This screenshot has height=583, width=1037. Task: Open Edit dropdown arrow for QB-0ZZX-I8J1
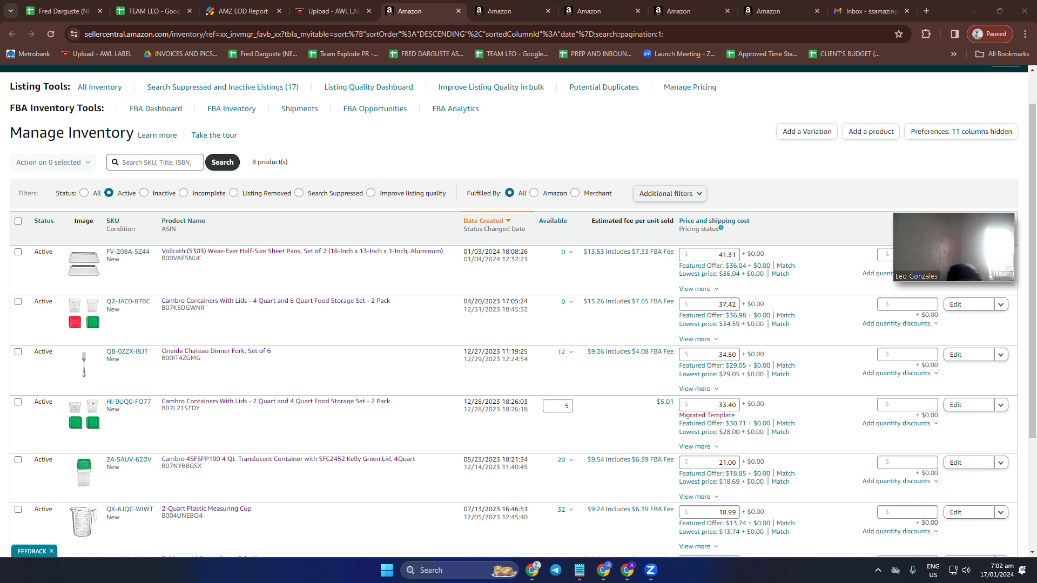(x=1001, y=355)
